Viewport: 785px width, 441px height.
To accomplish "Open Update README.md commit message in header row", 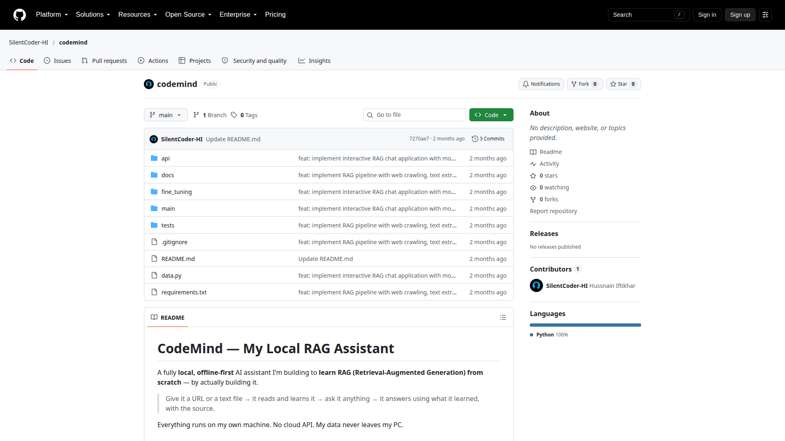I will point(233,139).
